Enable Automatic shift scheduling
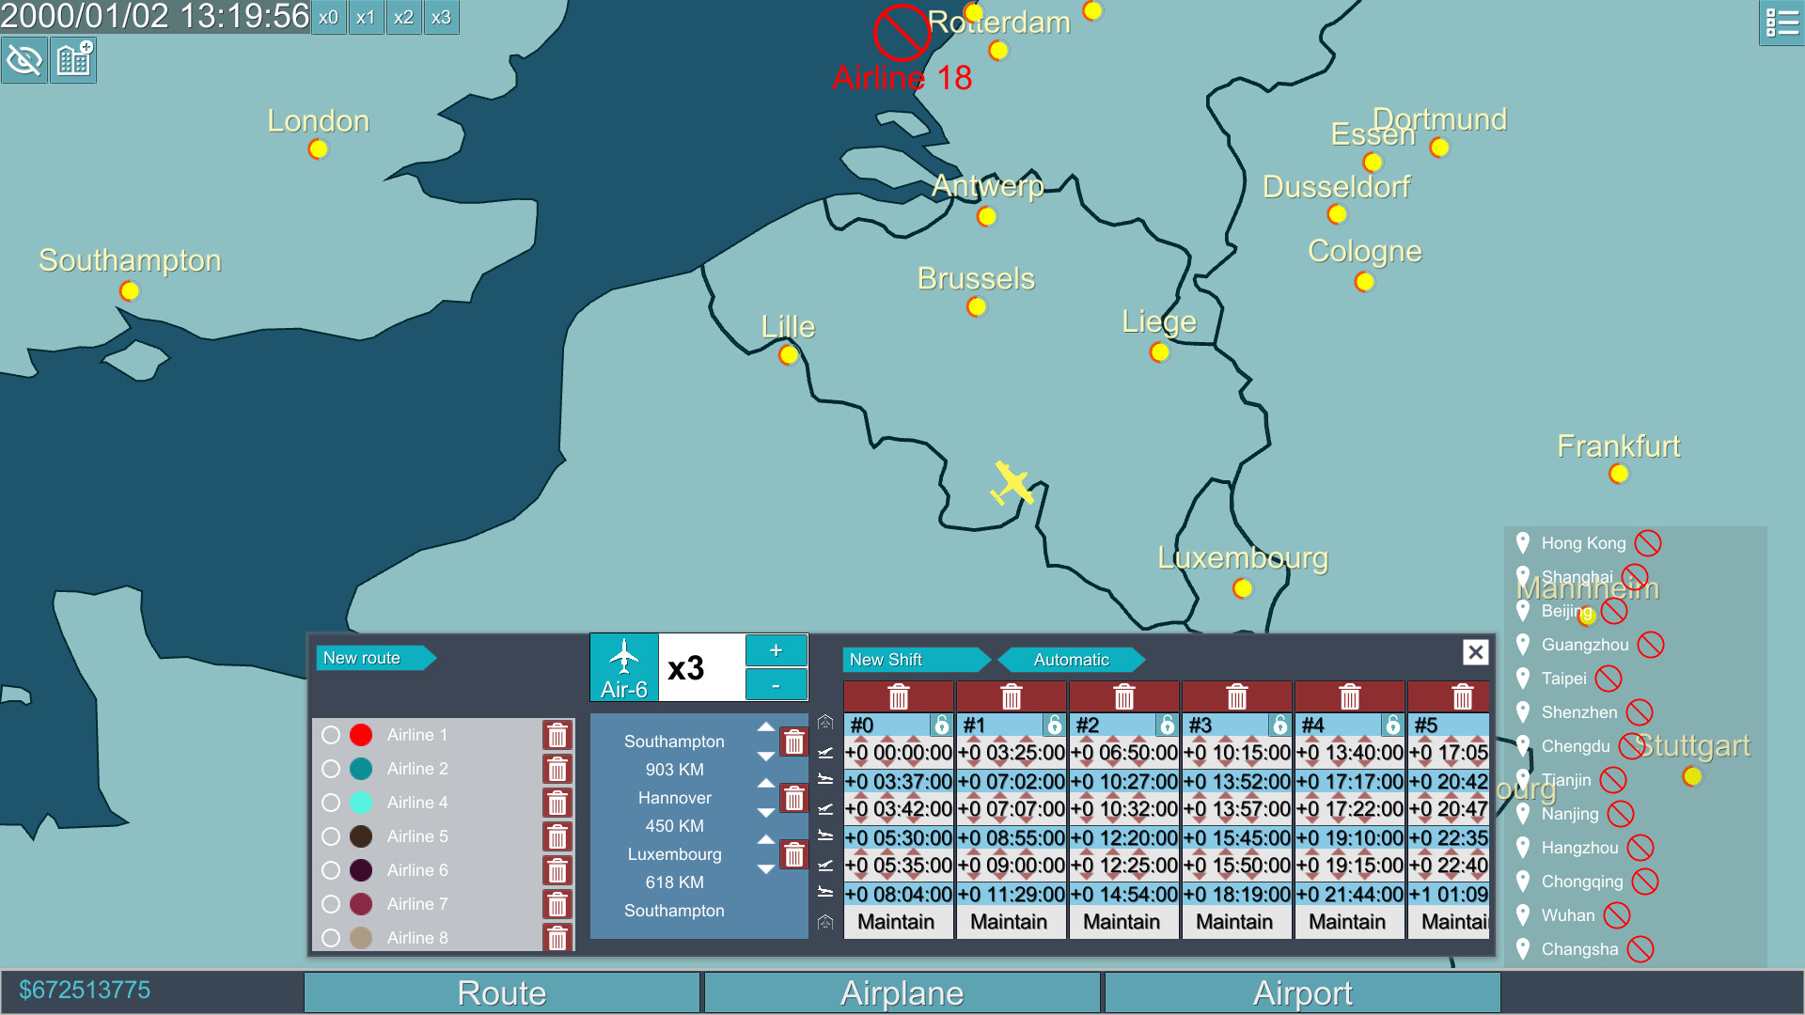This screenshot has height=1015, width=1805. pyautogui.click(x=1071, y=660)
